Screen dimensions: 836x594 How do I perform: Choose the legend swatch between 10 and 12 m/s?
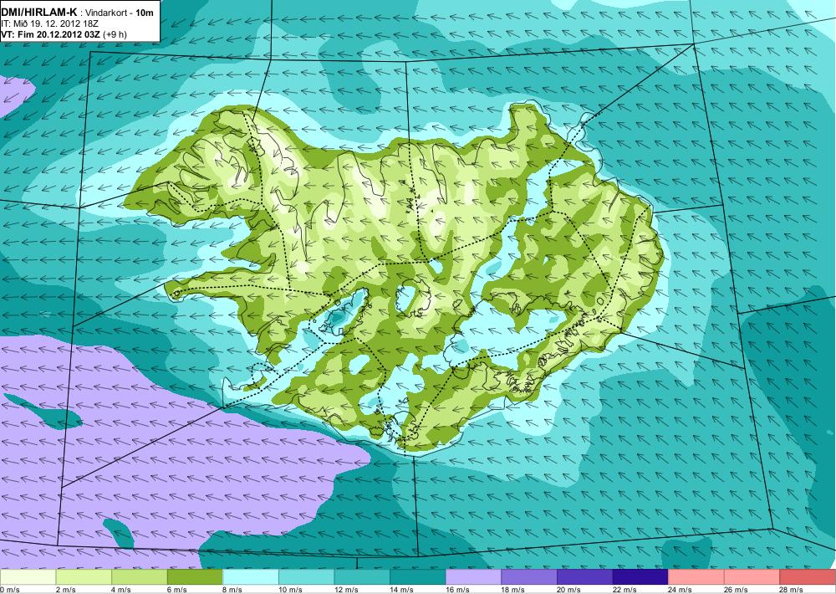pyautogui.click(x=307, y=577)
